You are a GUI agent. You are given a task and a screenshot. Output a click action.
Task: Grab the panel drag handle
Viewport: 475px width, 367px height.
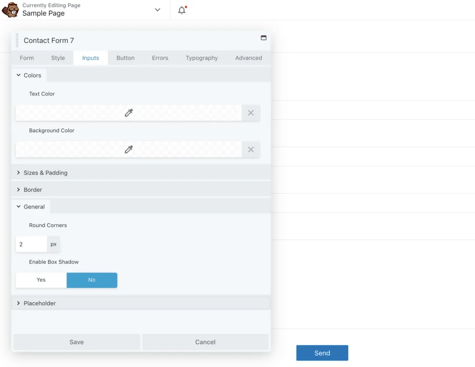tap(17, 40)
